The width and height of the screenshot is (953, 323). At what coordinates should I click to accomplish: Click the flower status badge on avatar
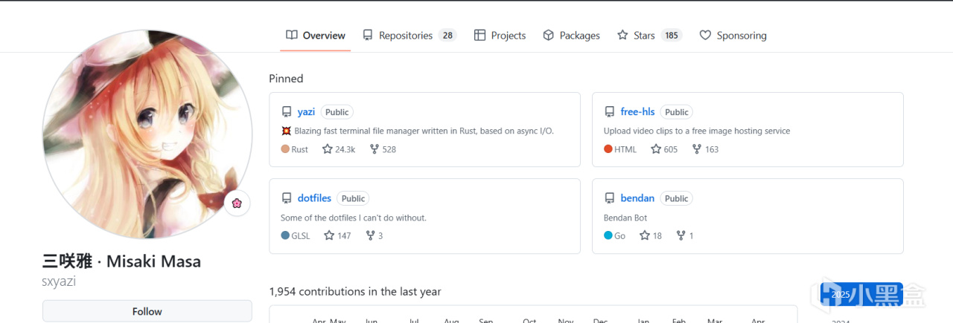click(x=237, y=203)
